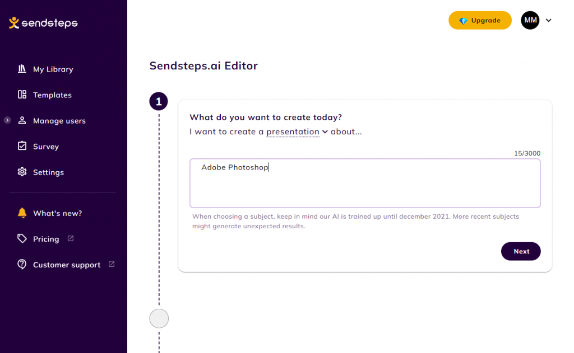This screenshot has height=353, width=574.
Task: Click the Sendsteps logo
Action: 43,23
